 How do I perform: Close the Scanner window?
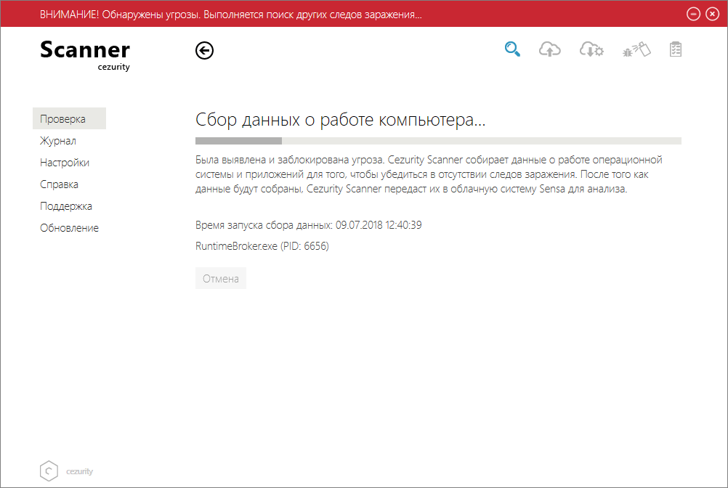click(x=712, y=14)
